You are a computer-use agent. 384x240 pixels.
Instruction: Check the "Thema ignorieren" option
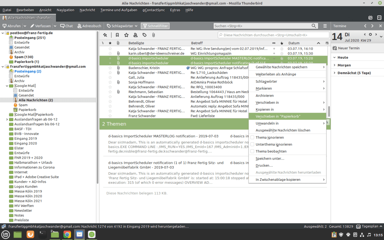pyautogui.click(x=252, y=137)
